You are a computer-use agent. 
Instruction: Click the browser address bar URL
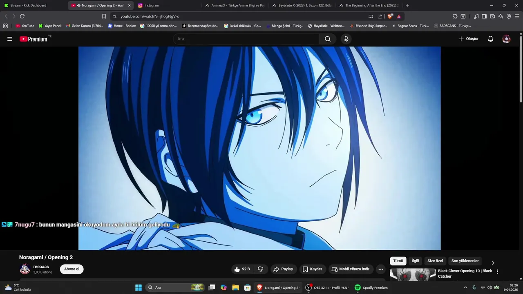coord(150,16)
